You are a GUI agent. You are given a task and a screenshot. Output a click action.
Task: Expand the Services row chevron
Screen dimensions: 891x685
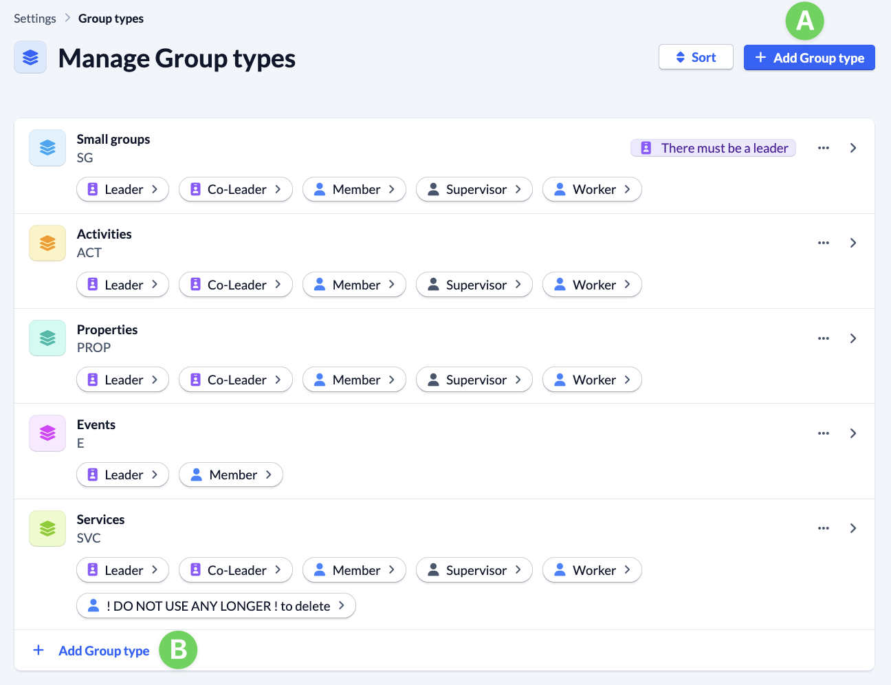point(852,528)
